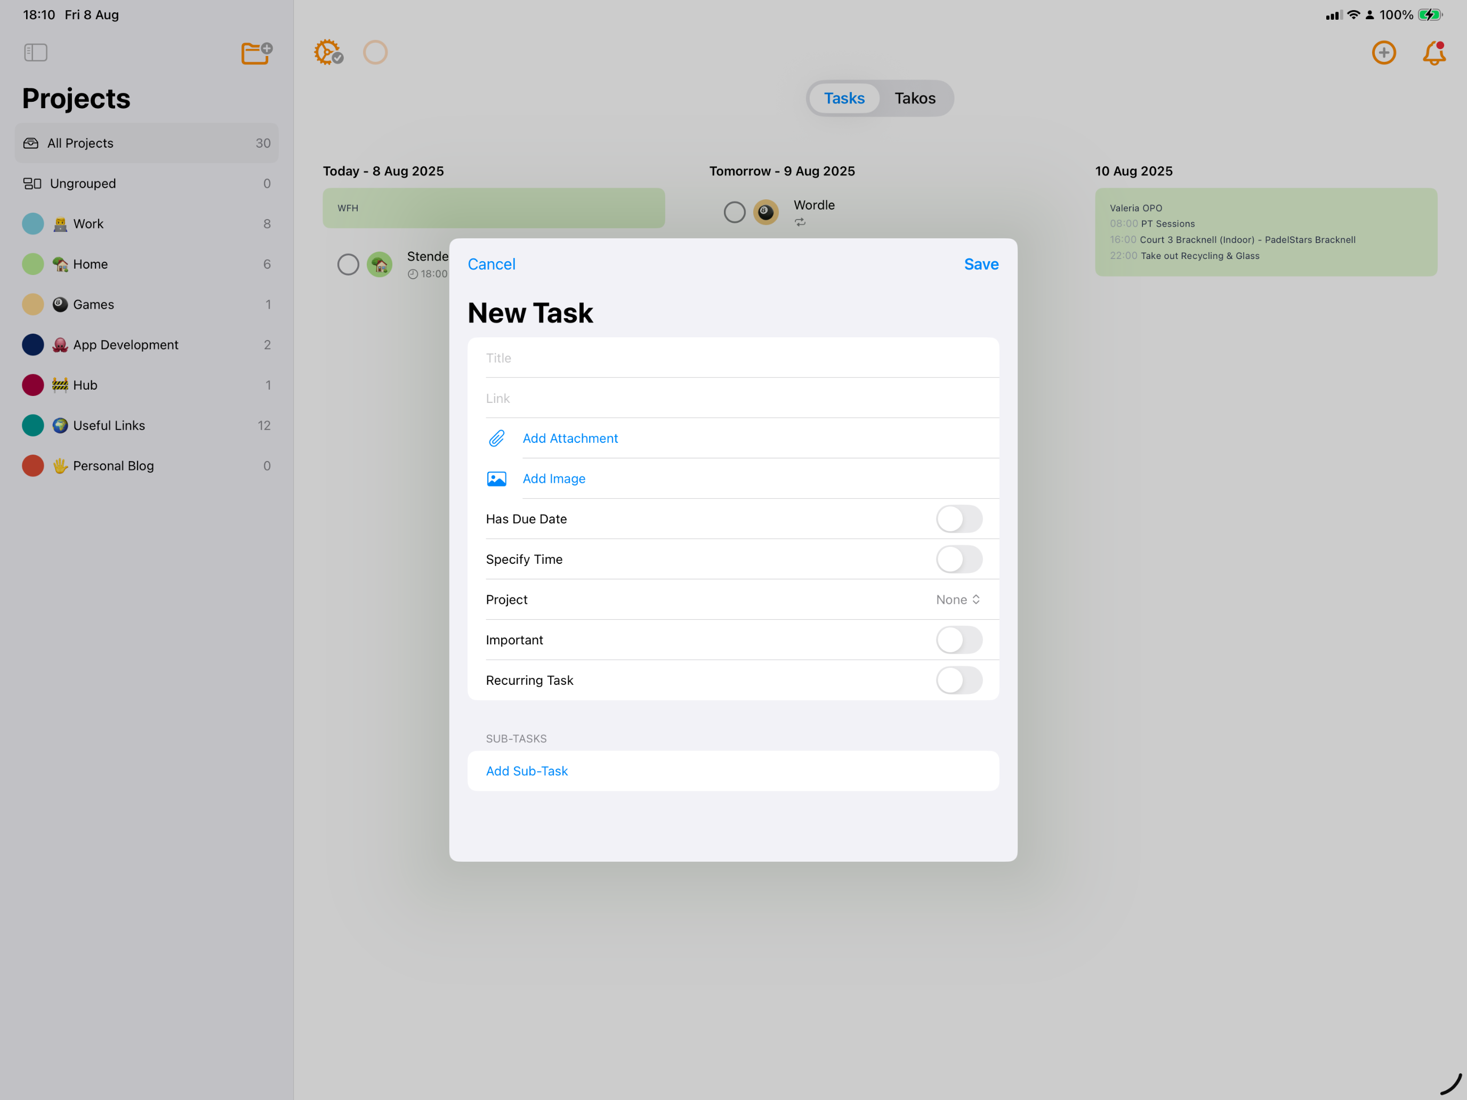Image resolution: width=1467 pixels, height=1100 pixels.
Task: Click the Valeria OPO event card
Action: (1266, 232)
